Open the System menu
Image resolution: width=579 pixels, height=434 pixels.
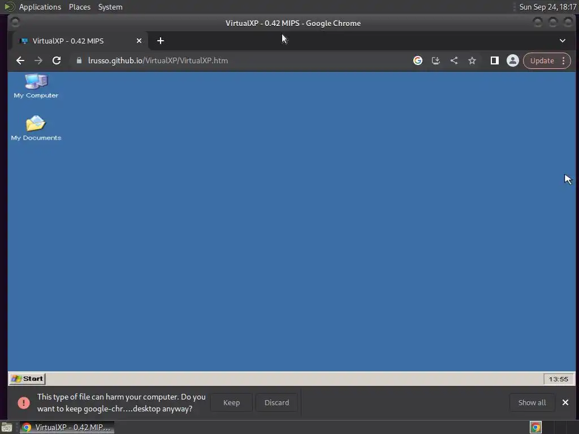pos(110,7)
